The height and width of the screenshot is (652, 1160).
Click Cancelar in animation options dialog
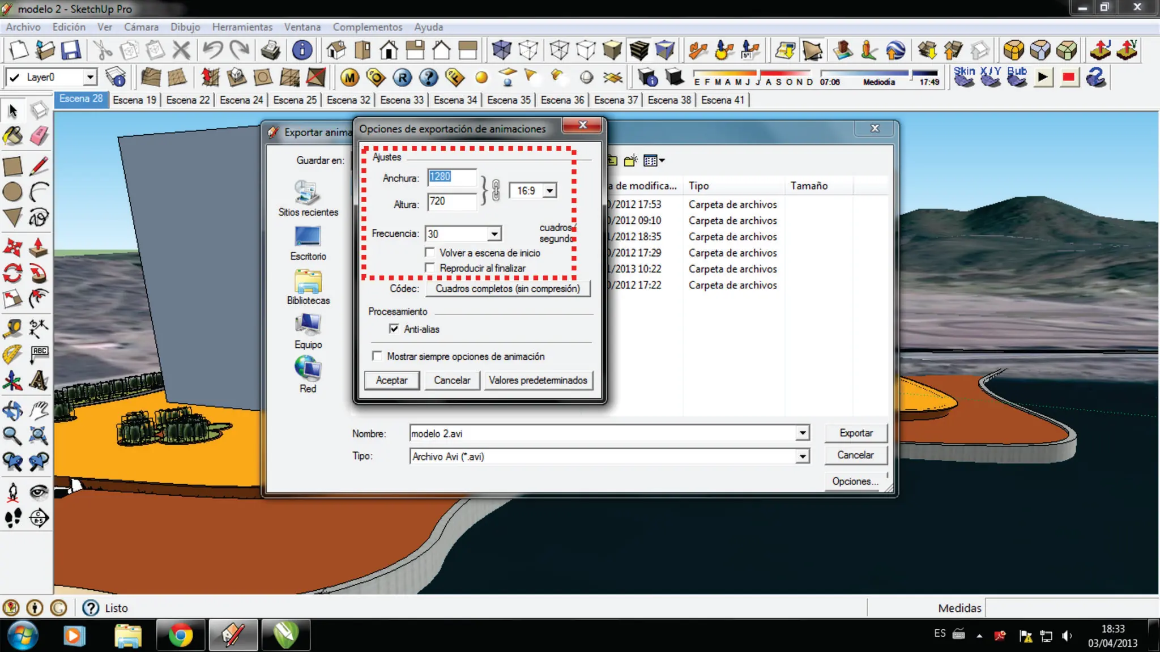point(452,380)
